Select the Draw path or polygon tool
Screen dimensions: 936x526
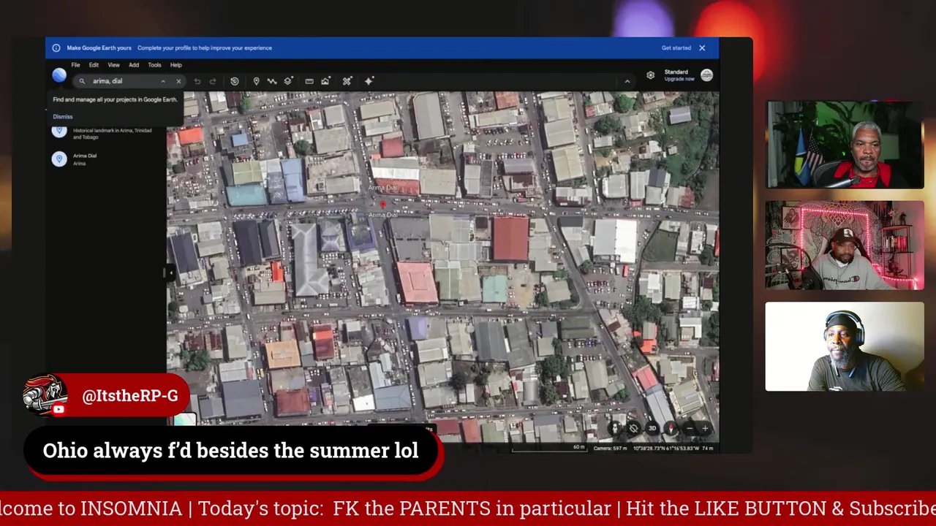[272, 81]
